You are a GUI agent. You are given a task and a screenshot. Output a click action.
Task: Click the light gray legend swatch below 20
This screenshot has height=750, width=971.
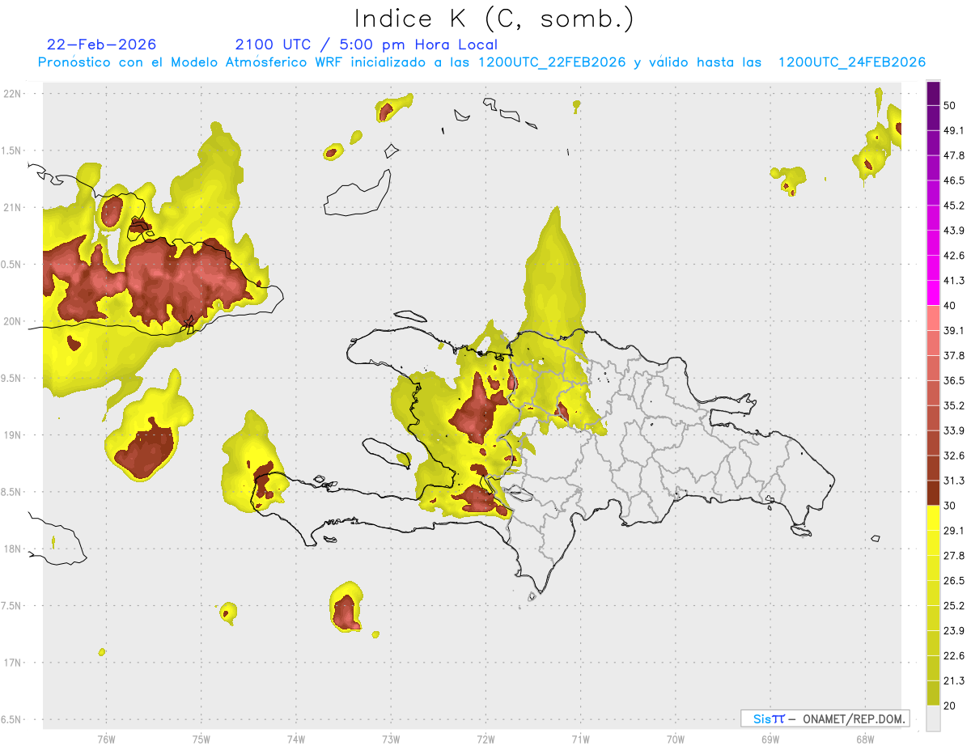tap(933, 718)
